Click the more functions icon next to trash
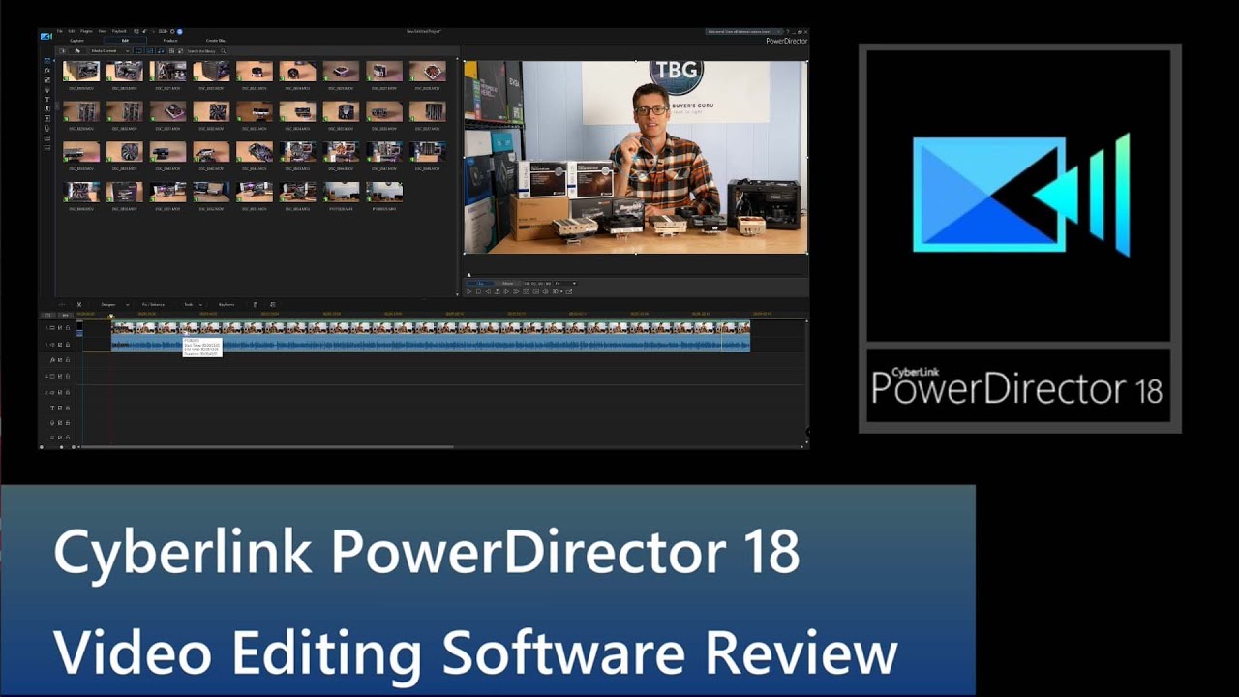 click(273, 304)
